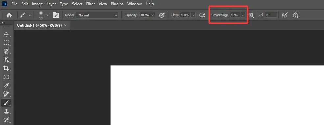
Task: Open the Flow slider dropdown arrow
Action: pyautogui.click(x=193, y=15)
